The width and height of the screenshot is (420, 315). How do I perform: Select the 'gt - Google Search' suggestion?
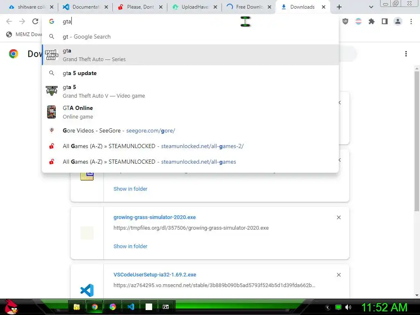[190, 37]
